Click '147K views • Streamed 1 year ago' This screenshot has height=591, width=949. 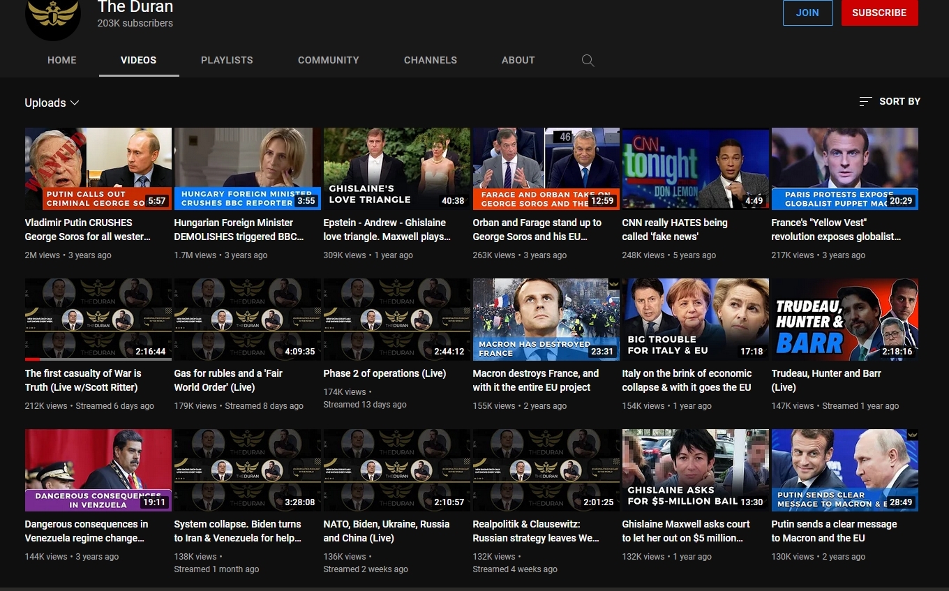(x=835, y=406)
